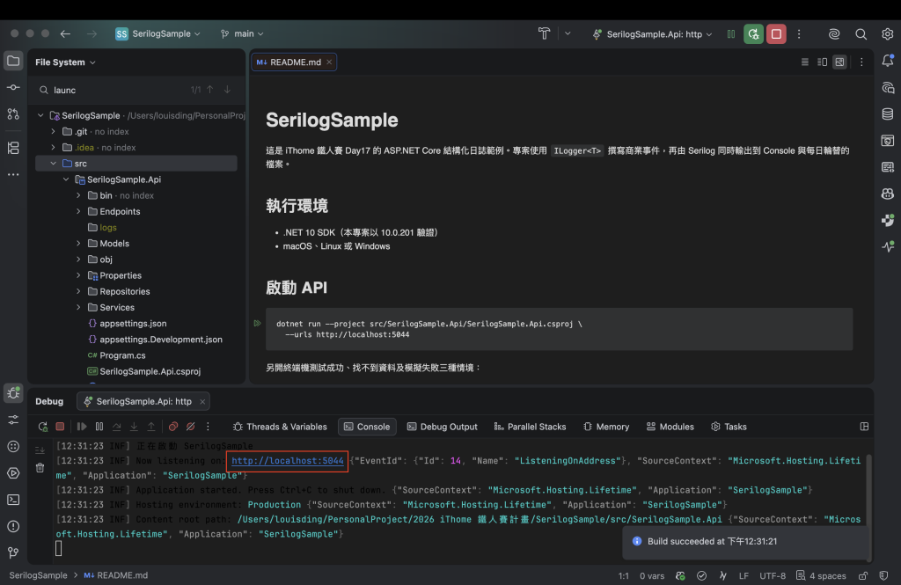Open the Explorer folder tool window
Viewport: 901px width, 585px height.
click(13, 61)
